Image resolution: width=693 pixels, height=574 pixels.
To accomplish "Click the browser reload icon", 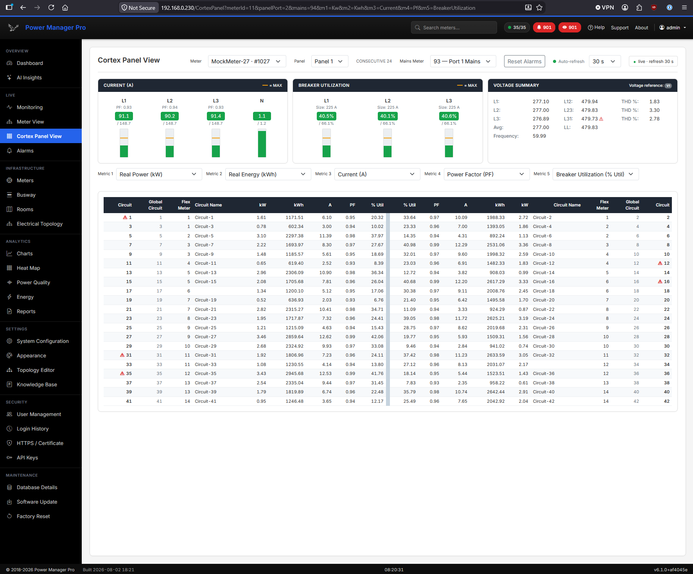I will tap(51, 7).
